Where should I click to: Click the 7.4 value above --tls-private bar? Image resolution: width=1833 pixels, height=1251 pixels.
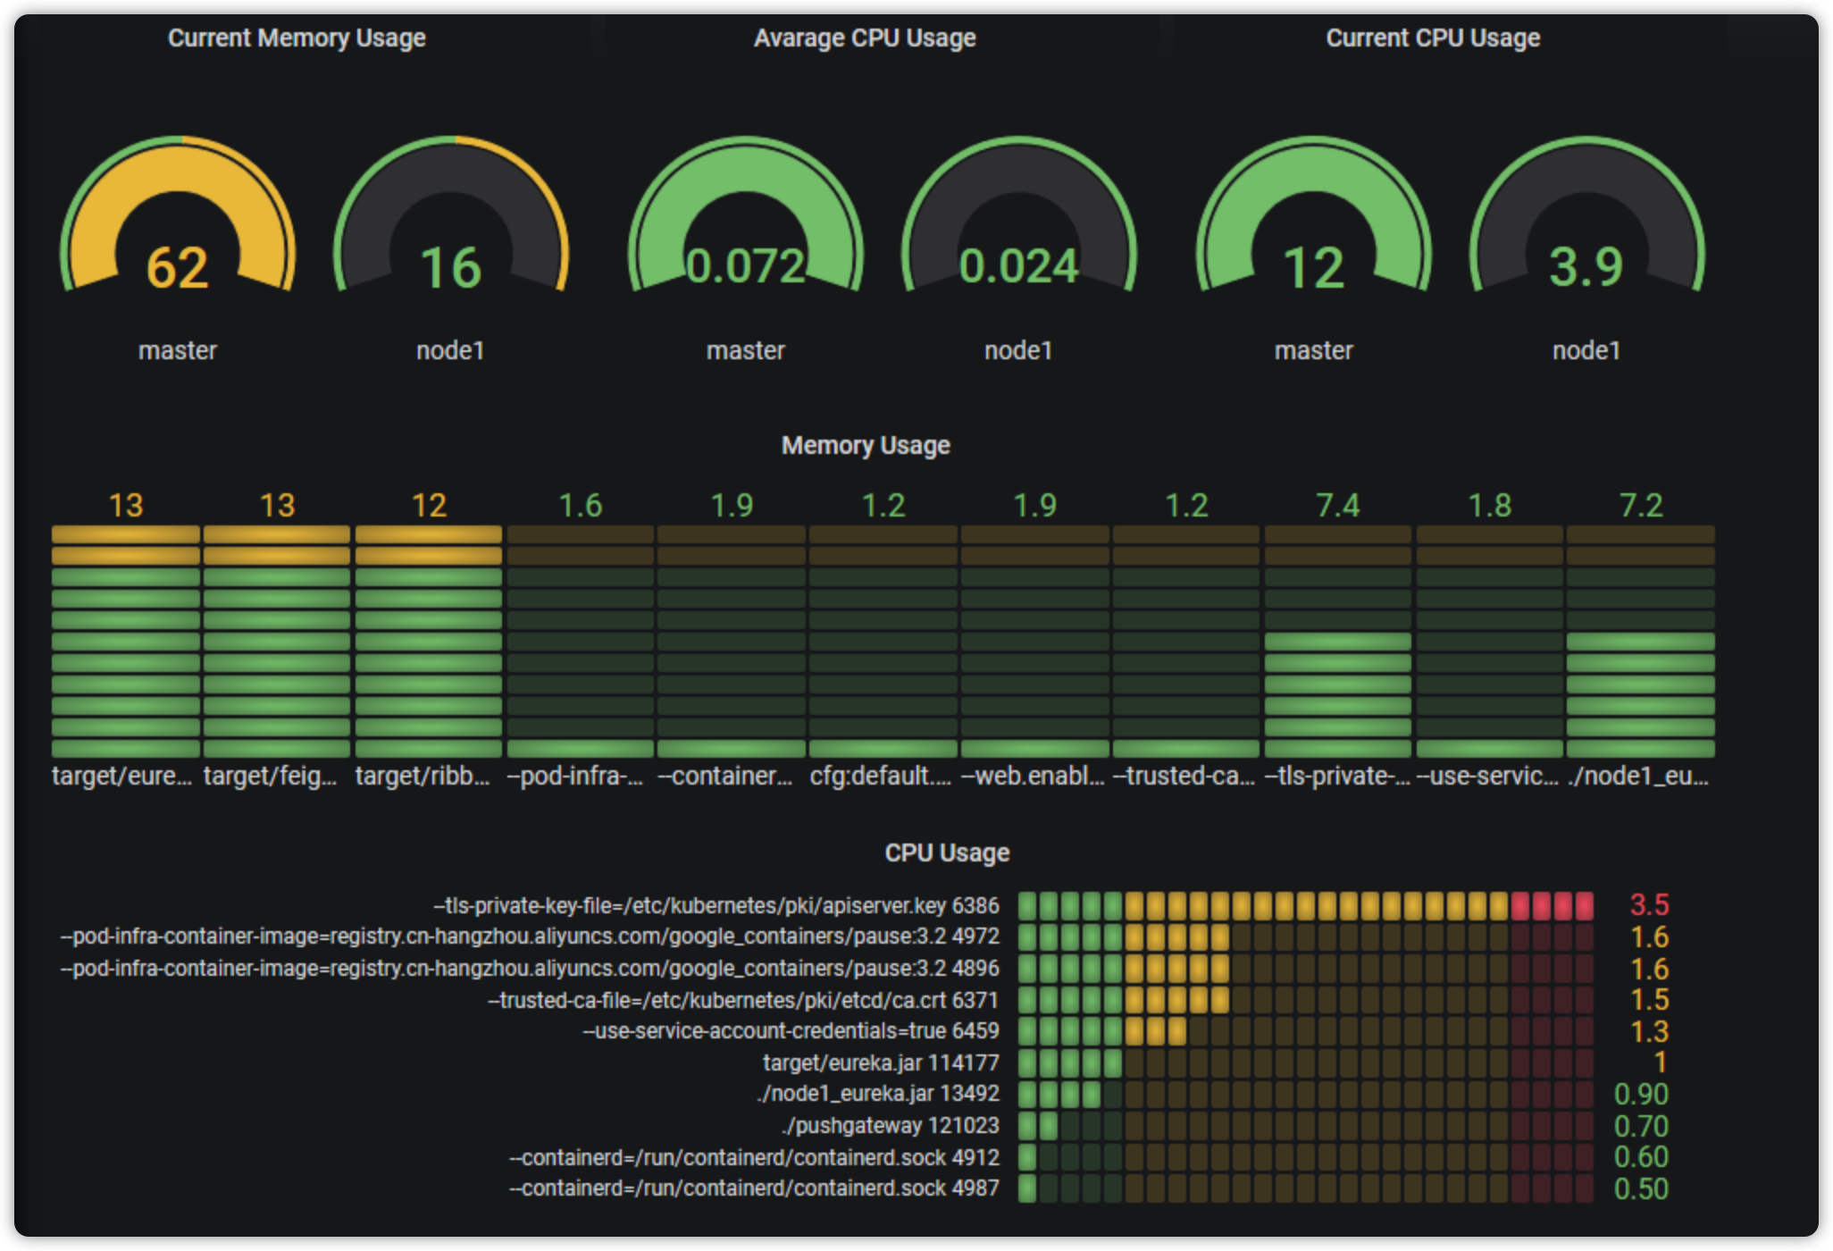pos(1338,506)
